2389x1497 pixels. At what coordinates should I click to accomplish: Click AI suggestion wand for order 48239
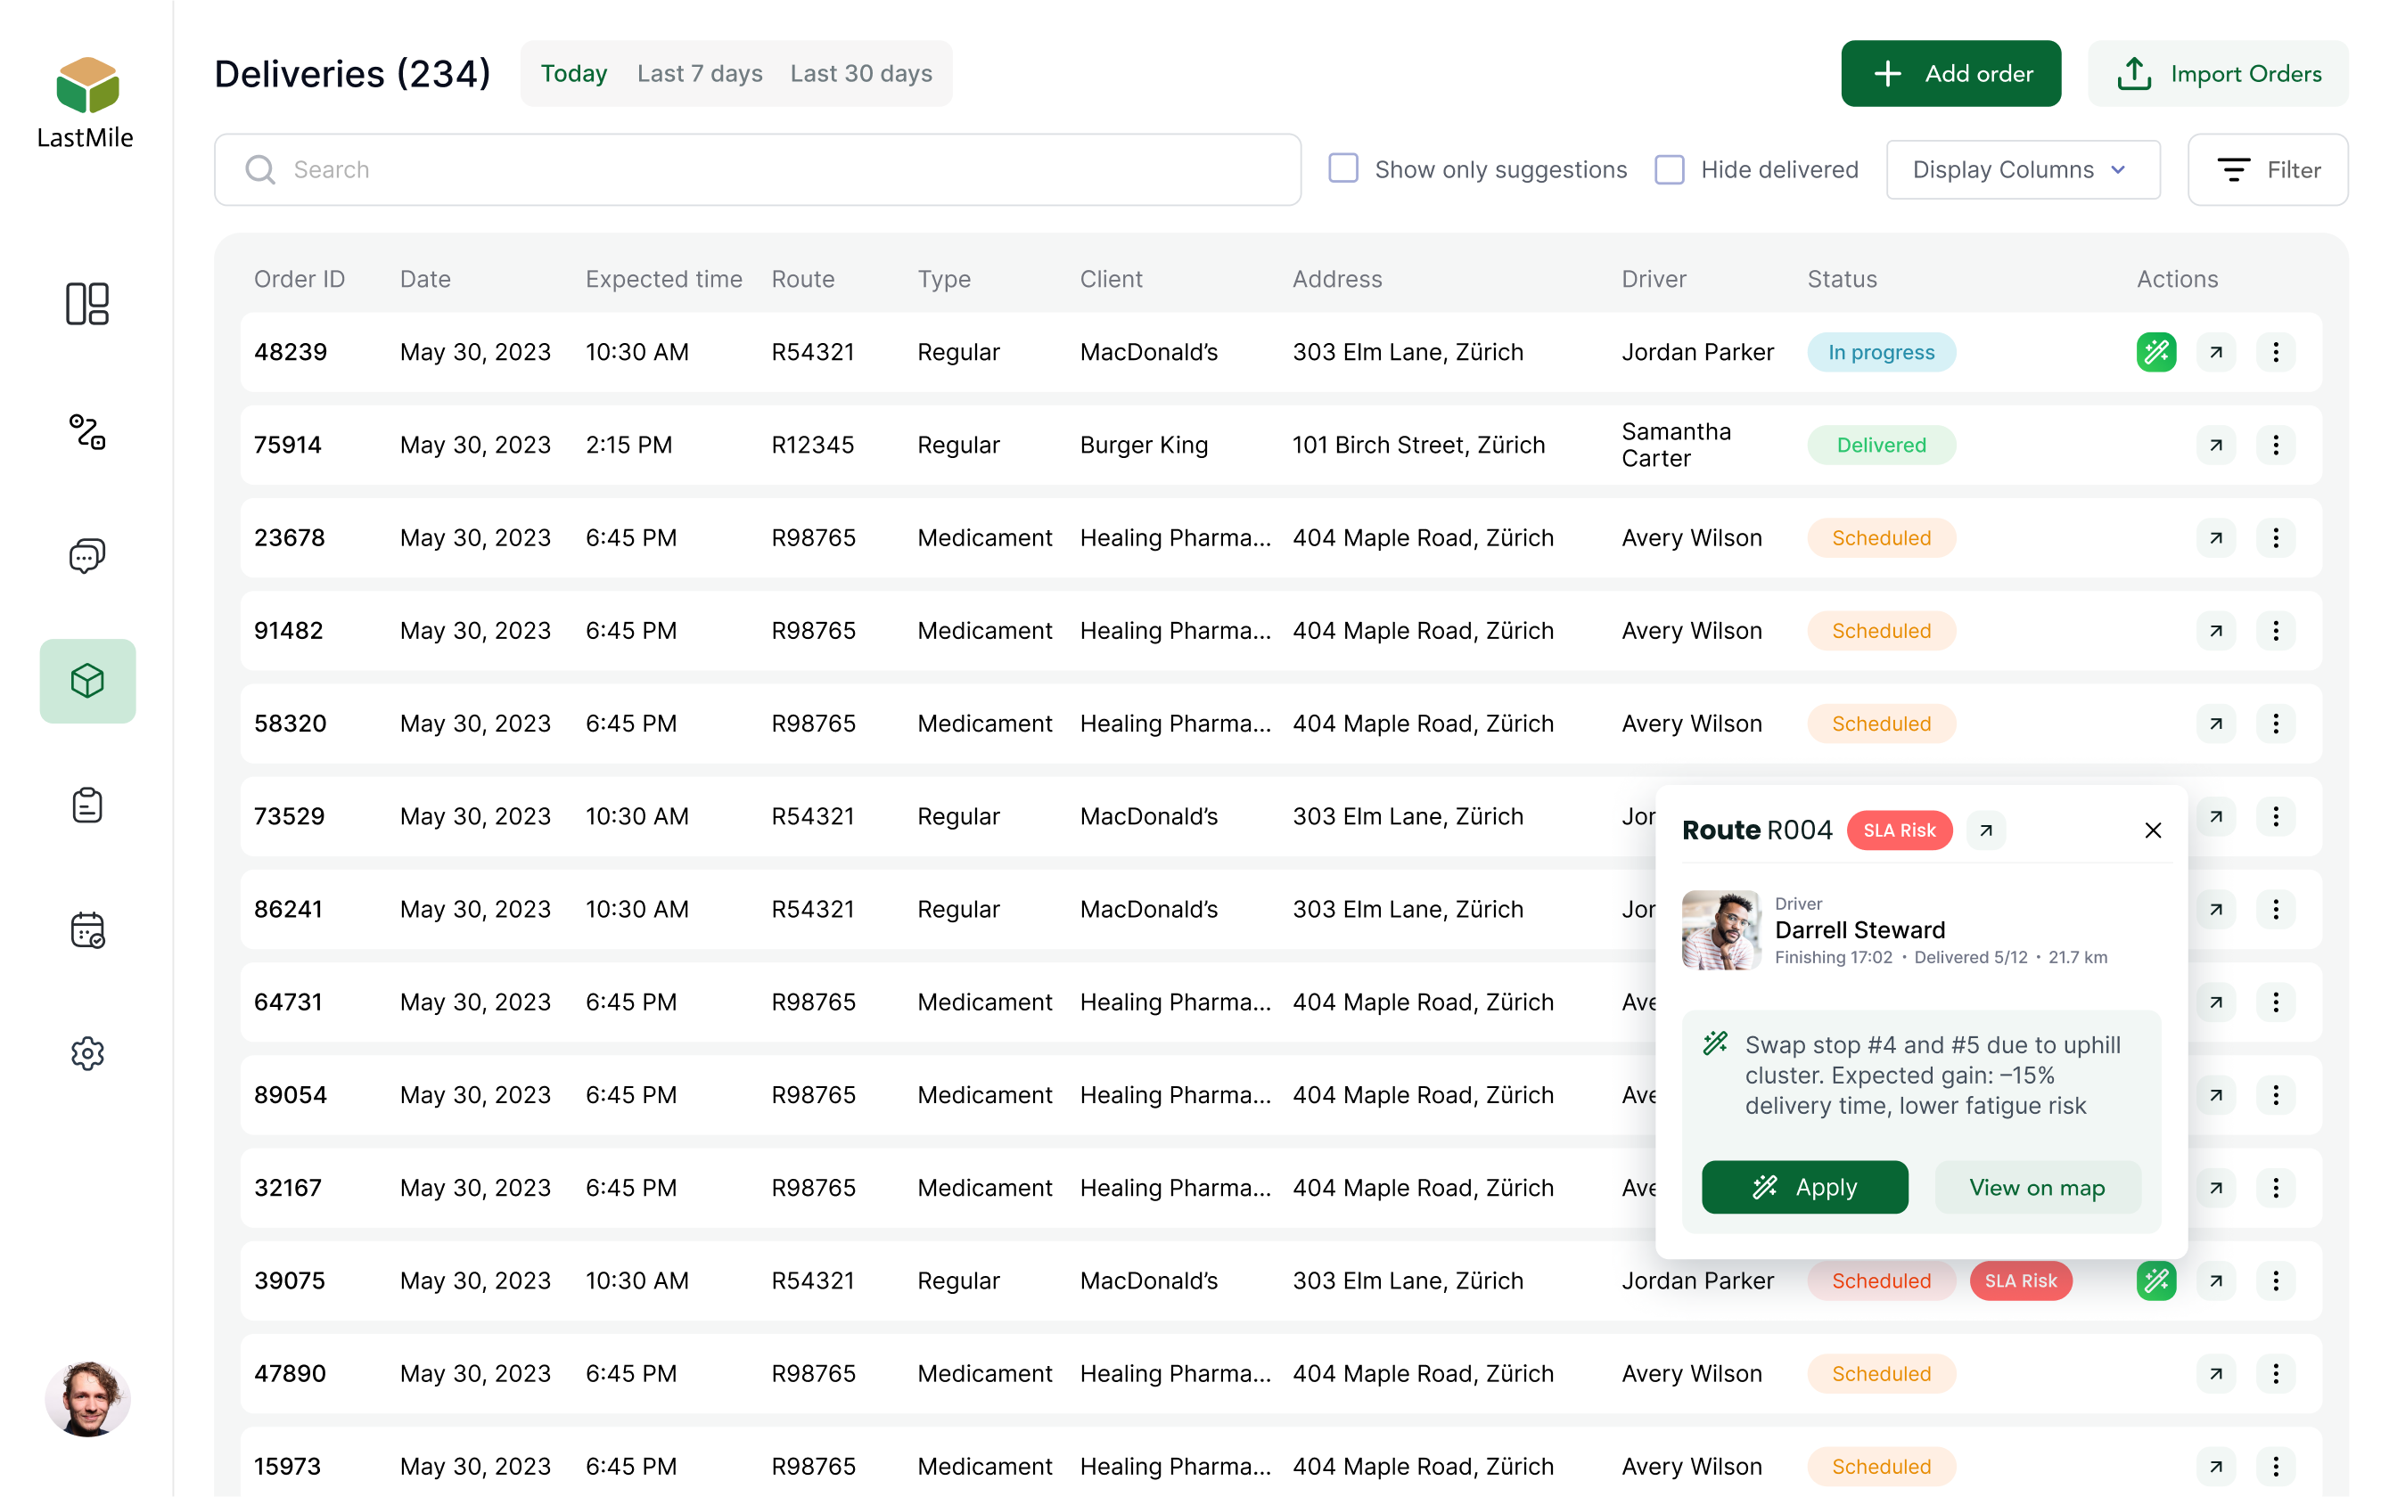(x=2155, y=353)
